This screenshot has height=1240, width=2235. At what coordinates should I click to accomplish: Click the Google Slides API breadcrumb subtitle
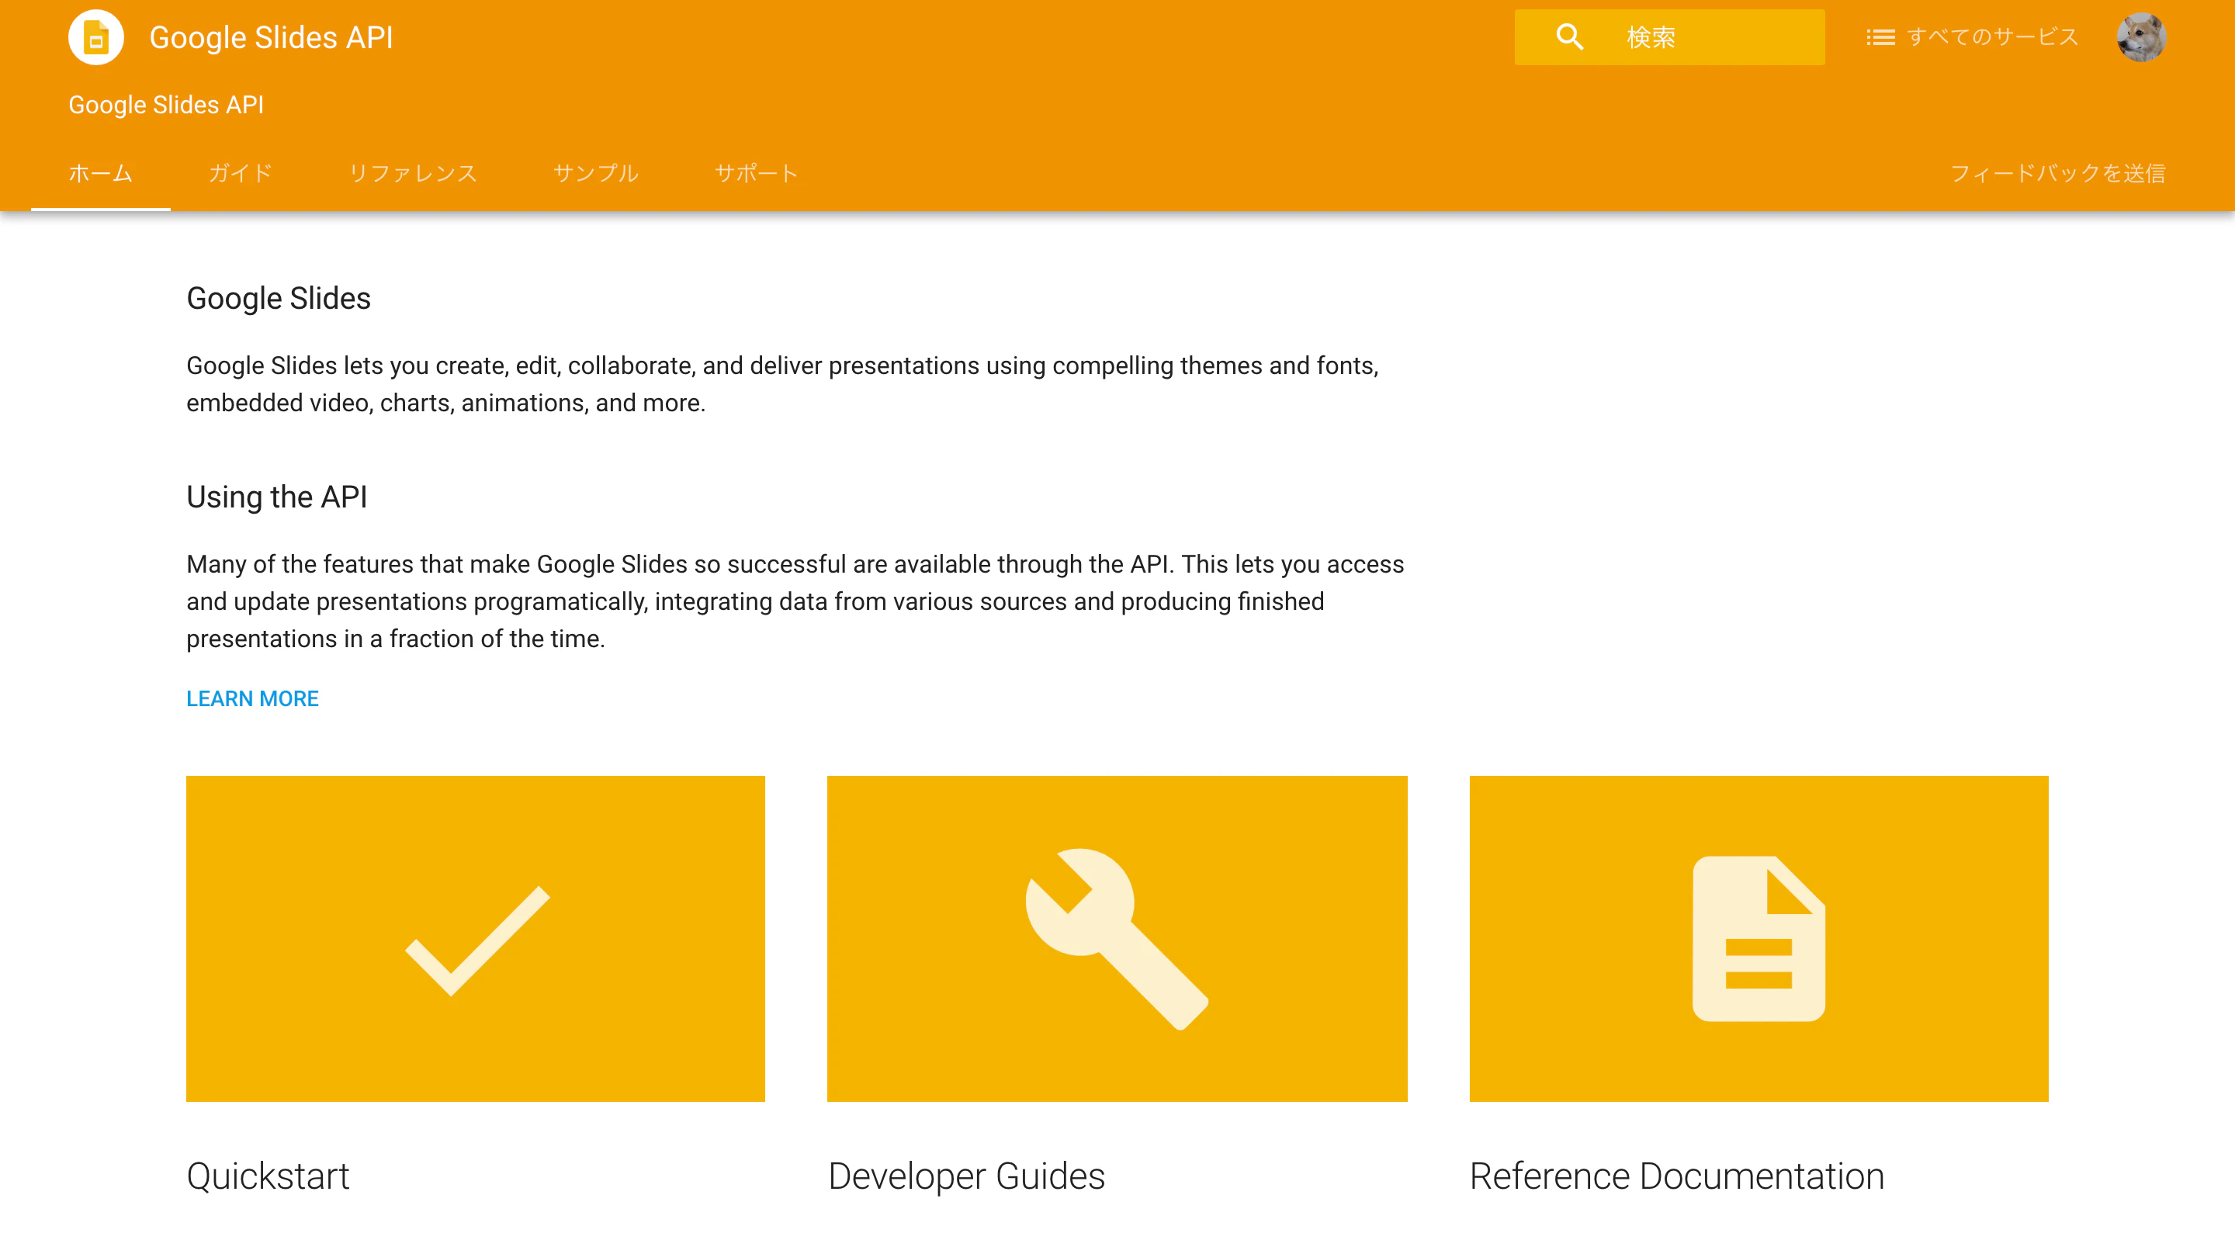(x=166, y=104)
